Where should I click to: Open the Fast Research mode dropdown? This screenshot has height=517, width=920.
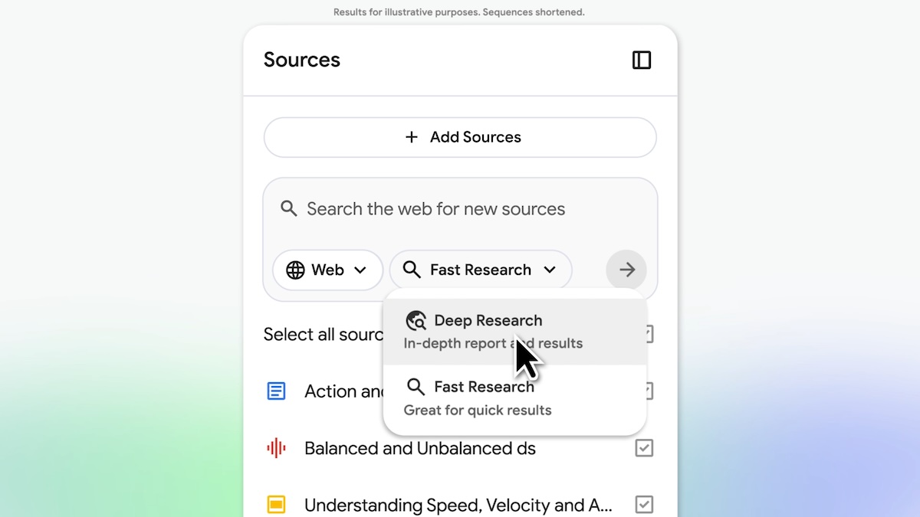[x=481, y=270]
